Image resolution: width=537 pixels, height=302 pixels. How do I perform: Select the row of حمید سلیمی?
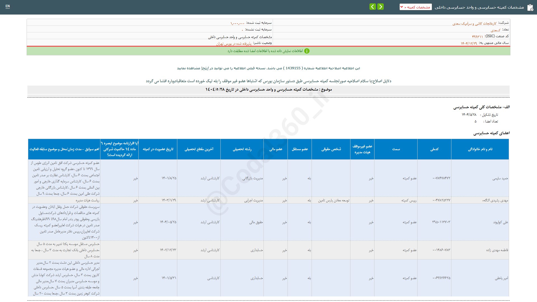(x=500, y=178)
